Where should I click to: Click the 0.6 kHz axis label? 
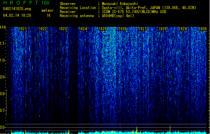[3, 127]
